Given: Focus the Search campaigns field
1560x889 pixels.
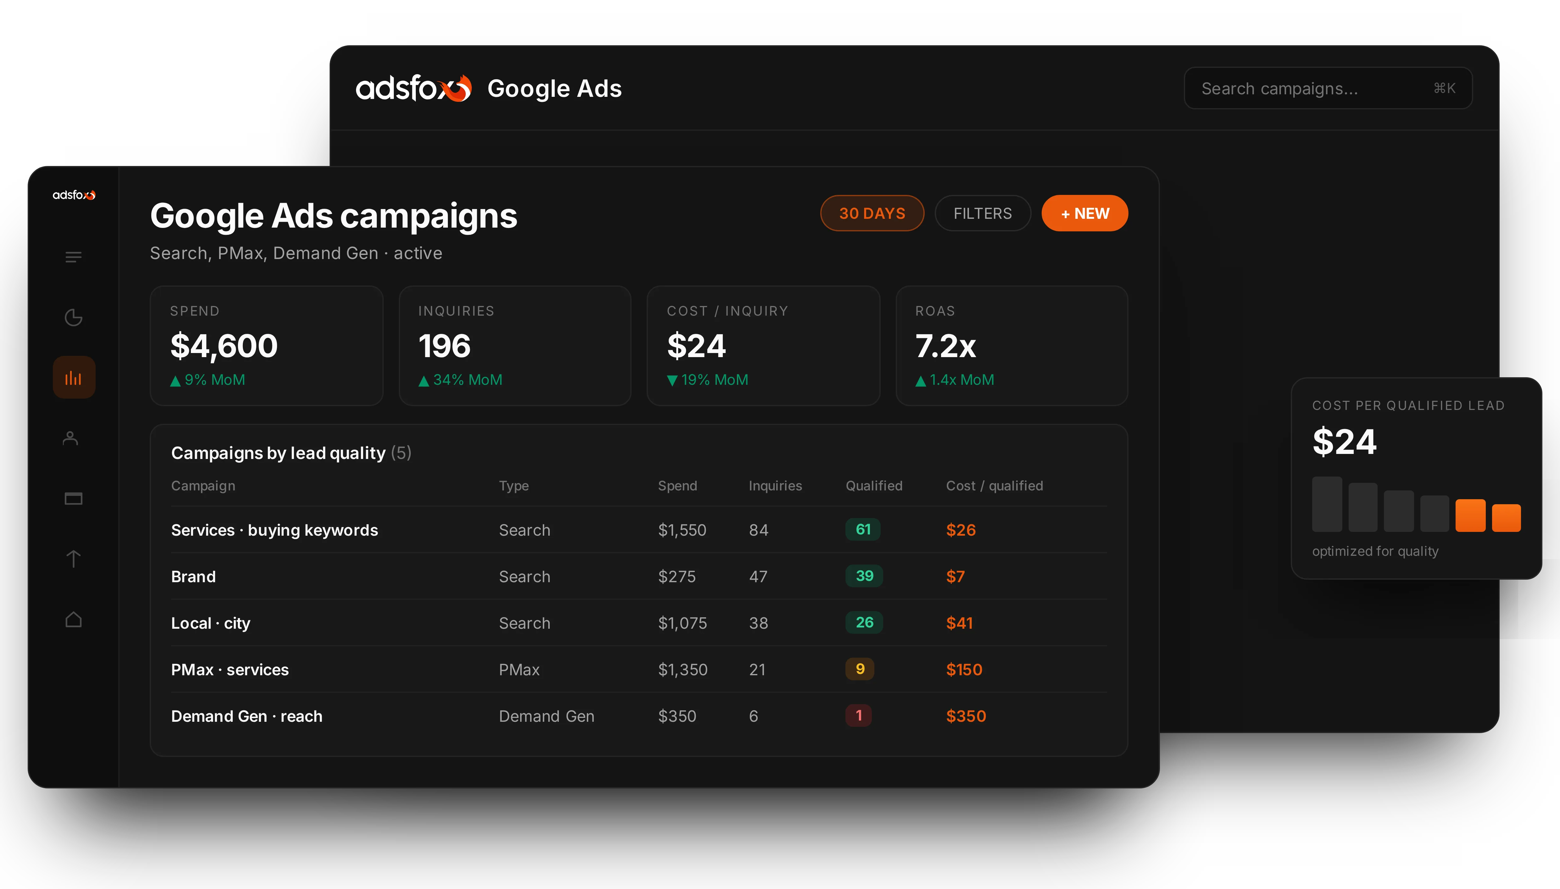Looking at the screenshot, I should click(x=1328, y=89).
